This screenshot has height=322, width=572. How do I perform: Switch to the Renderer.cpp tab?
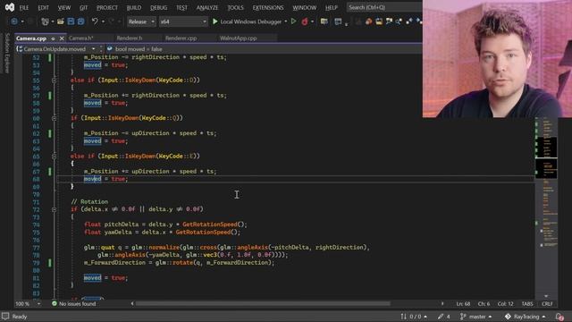pyautogui.click(x=181, y=38)
